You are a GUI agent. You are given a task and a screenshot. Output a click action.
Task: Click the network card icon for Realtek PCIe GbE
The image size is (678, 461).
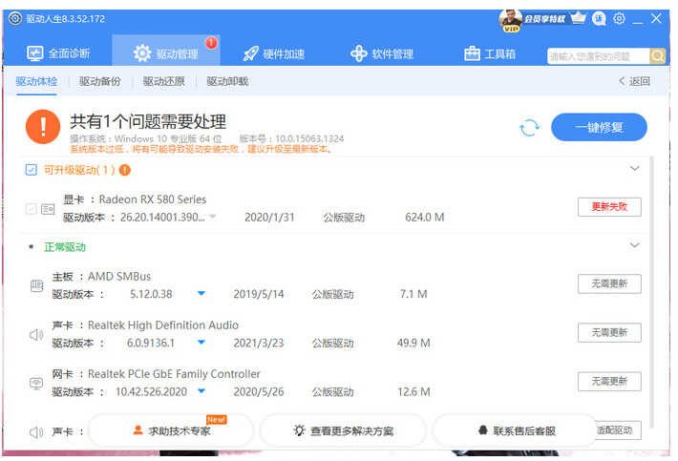click(36, 384)
